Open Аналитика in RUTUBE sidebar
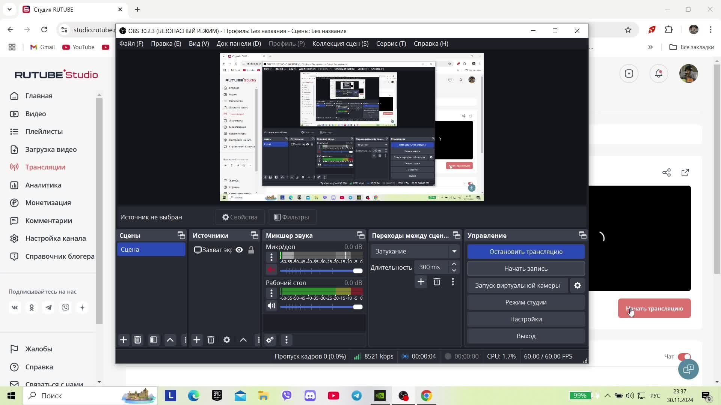This screenshot has width=721, height=405. [x=44, y=185]
